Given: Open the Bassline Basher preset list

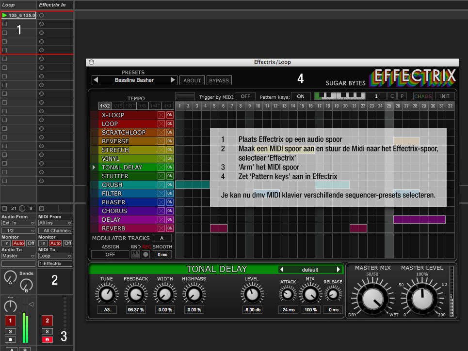Looking at the screenshot, I should point(134,80).
